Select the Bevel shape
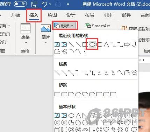Screen dimensions: 150x132 pos(64,130)
